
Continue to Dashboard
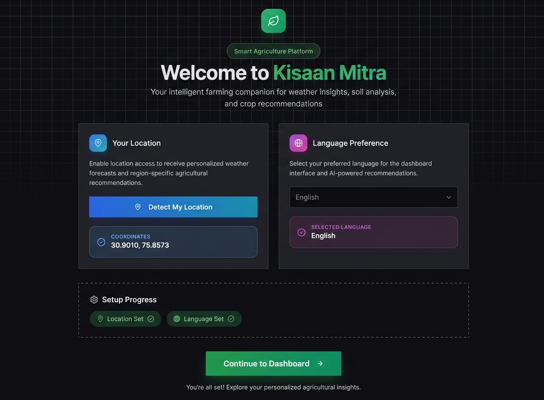pyautogui.click(x=273, y=364)
